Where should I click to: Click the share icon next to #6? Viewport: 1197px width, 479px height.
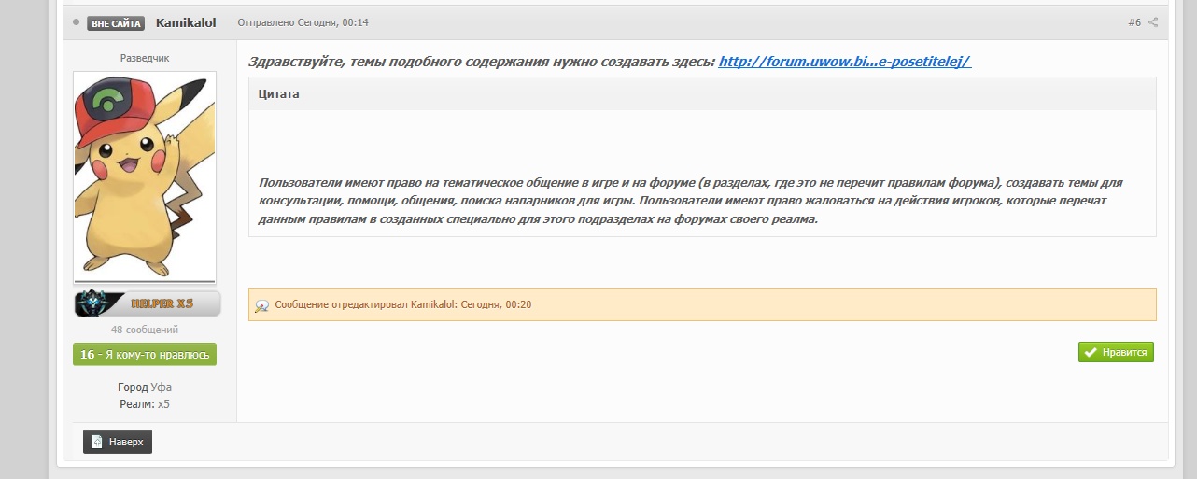[1153, 22]
